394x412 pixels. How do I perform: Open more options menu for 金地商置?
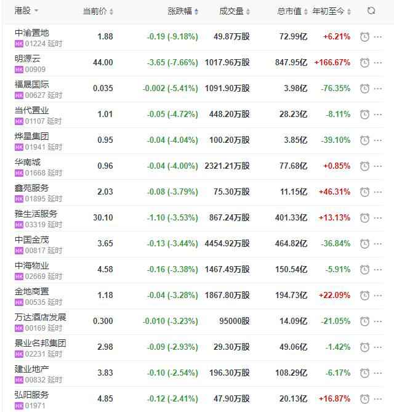[x=378, y=296]
